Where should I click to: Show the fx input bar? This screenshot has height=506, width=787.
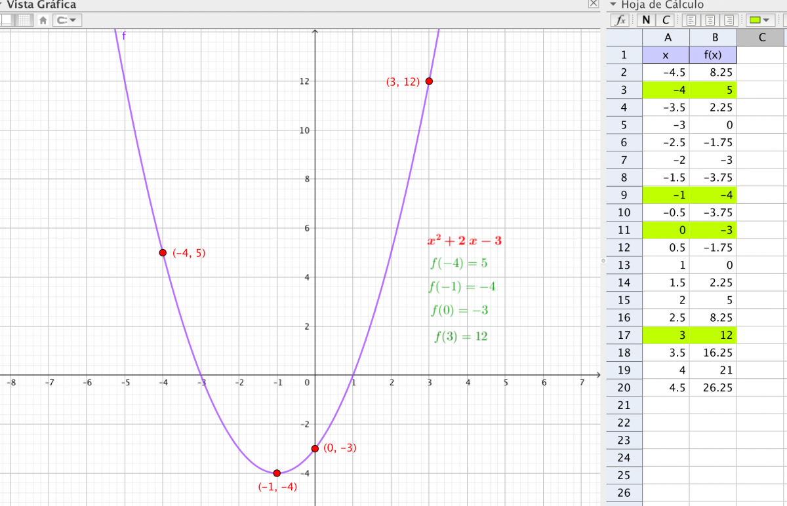[620, 20]
